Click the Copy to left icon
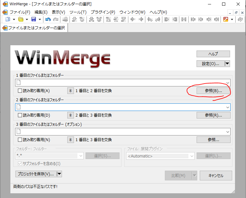This screenshot has height=198, width=246. [141, 19]
